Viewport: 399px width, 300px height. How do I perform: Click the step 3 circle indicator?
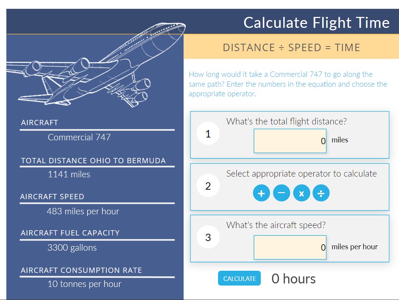[x=208, y=237]
